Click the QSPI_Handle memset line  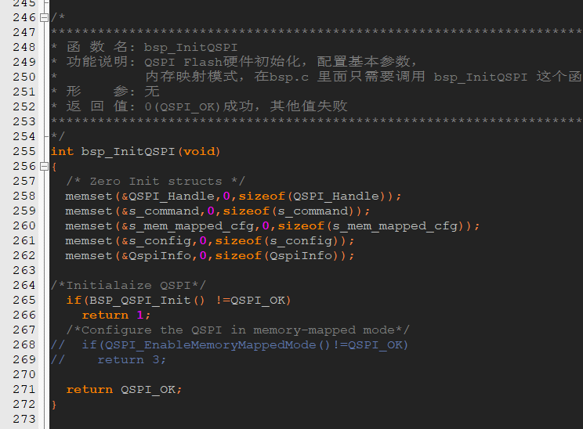234,196
